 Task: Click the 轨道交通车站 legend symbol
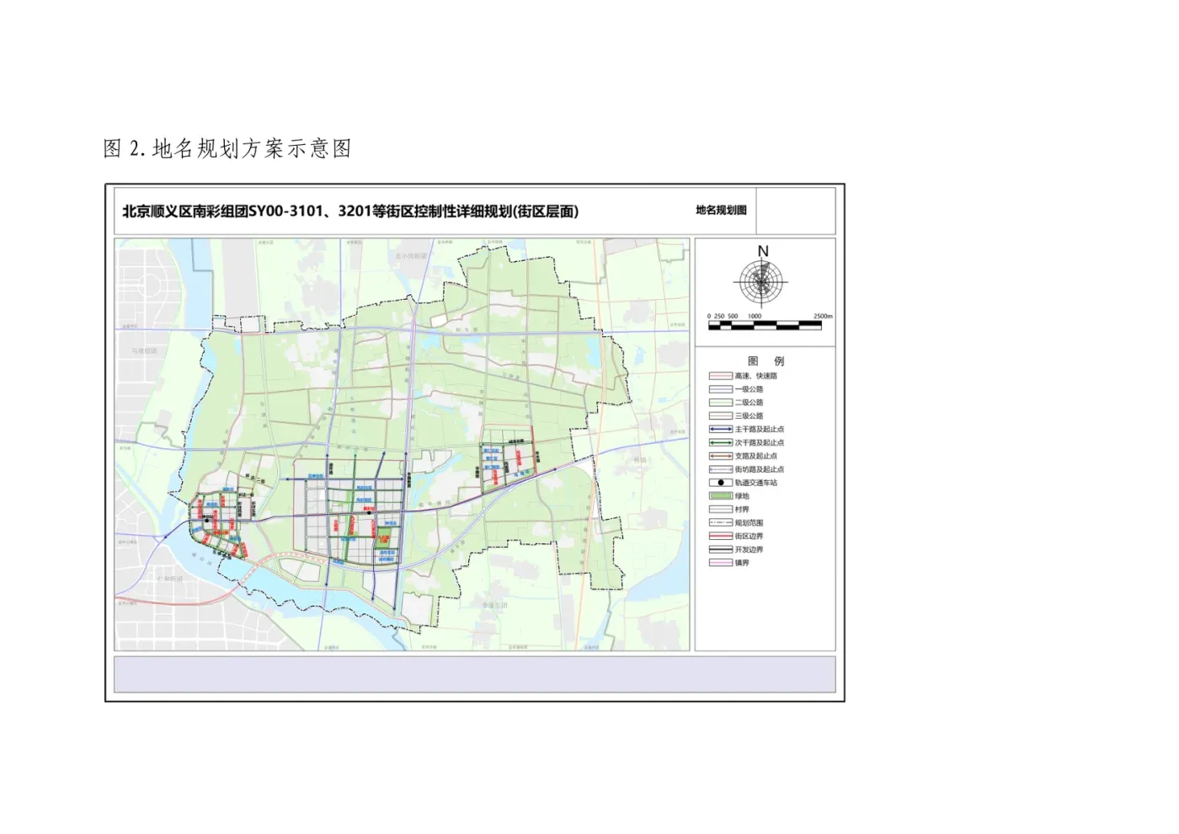pyautogui.click(x=721, y=483)
